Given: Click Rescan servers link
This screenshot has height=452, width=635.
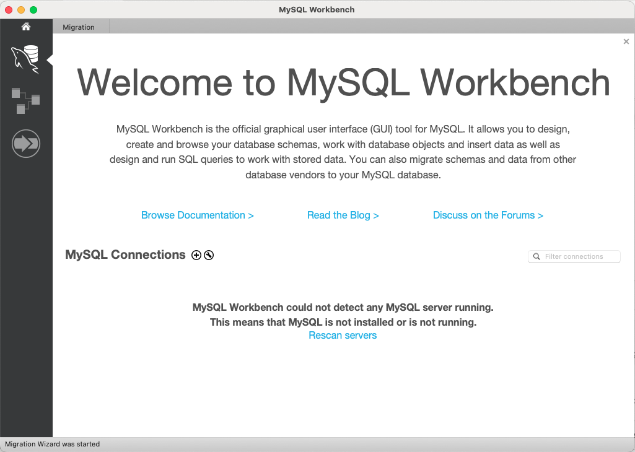Looking at the screenshot, I should [343, 336].
